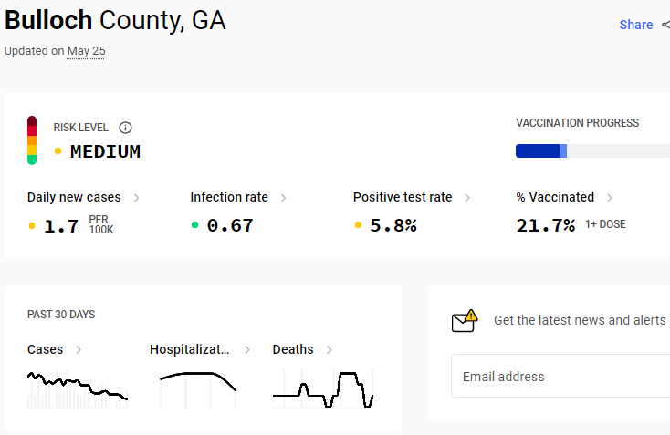Viewport: 670px width, 435px height.
Task: Expand the % Vaccinated chevron
Action: (610, 198)
